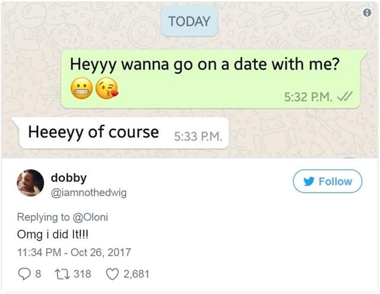Click the grimacing face emoji
380x294 pixels.
tap(81, 90)
